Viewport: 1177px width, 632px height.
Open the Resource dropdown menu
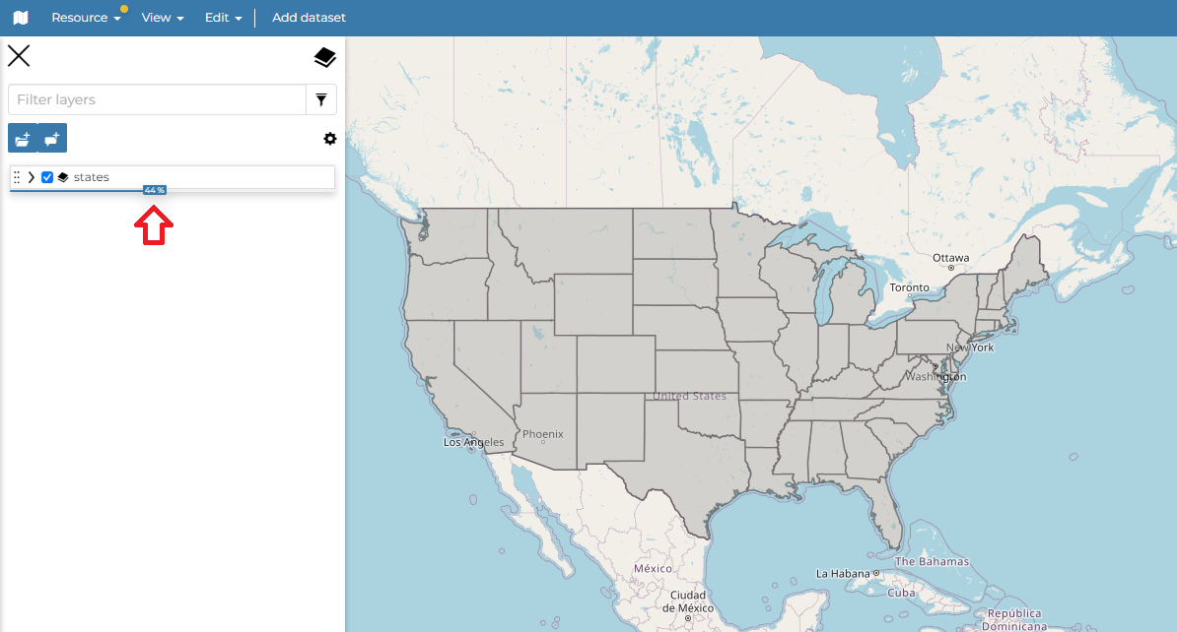pyautogui.click(x=86, y=18)
